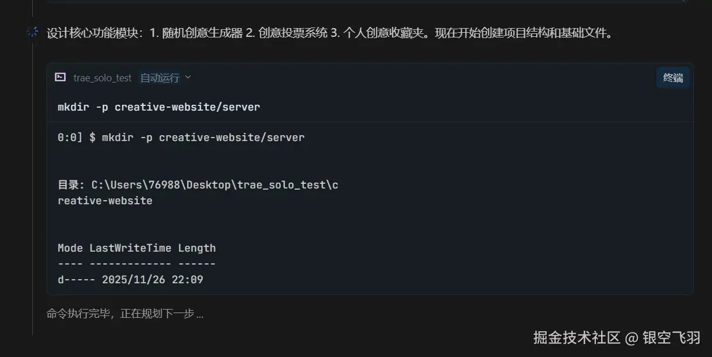Click the wrapped 'reative-website' output line

(x=105, y=201)
